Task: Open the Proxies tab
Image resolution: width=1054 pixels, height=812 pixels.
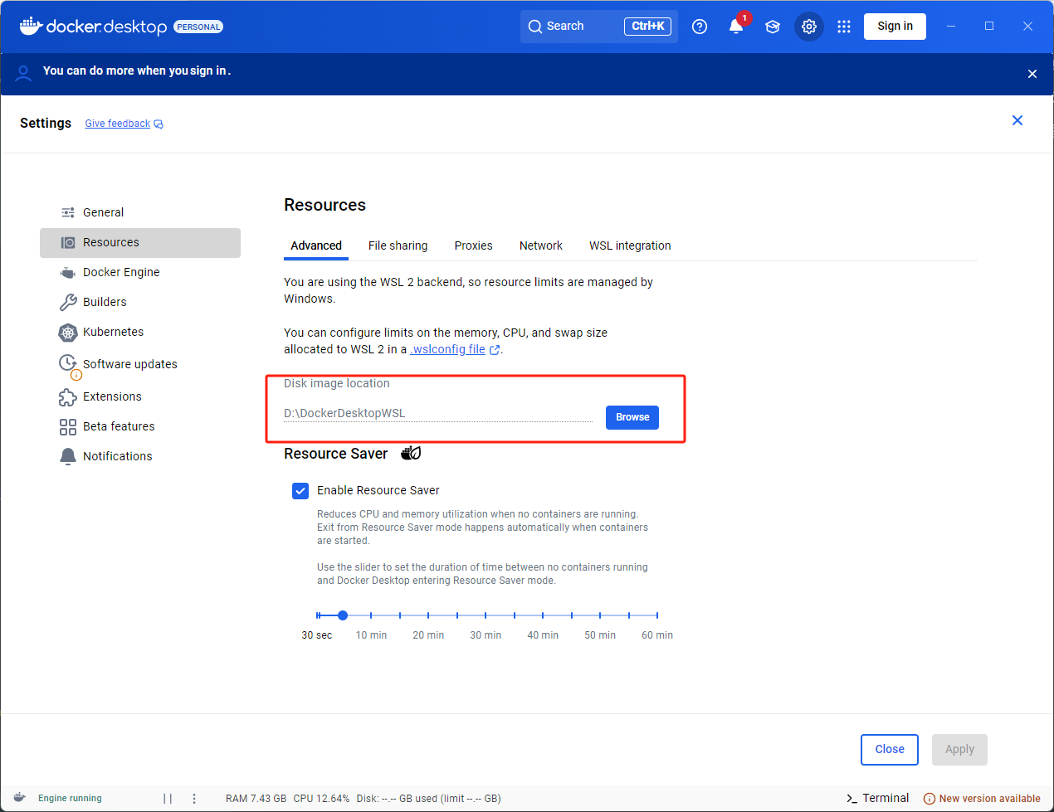Action: pos(474,246)
